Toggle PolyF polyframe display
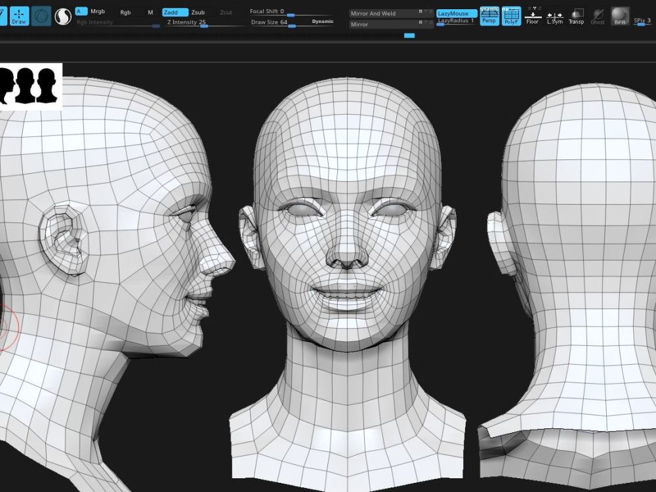656x492 pixels. point(511,16)
